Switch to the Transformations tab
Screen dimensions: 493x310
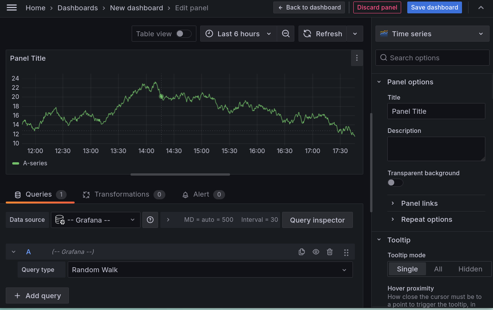[122, 194]
